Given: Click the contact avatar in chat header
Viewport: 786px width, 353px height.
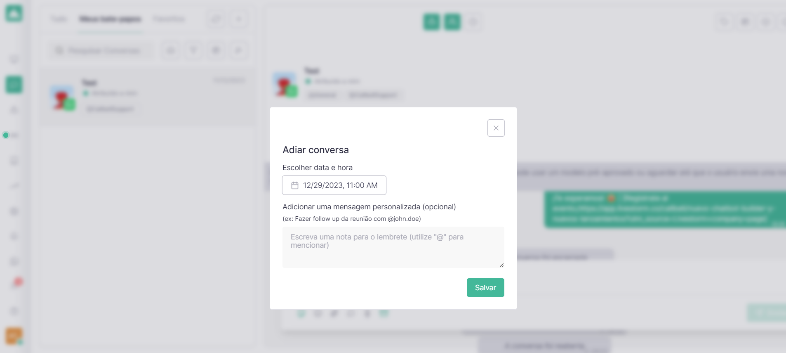Looking at the screenshot, I should coord(285,85).
